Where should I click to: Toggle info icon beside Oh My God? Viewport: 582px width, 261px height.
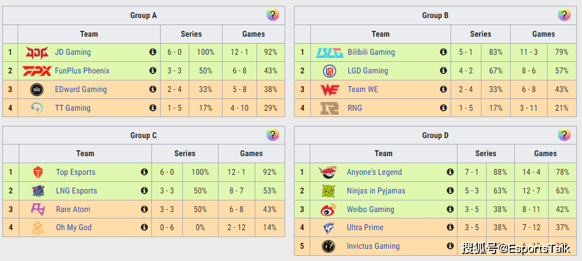pyautogui.click(x=144, y=227)
